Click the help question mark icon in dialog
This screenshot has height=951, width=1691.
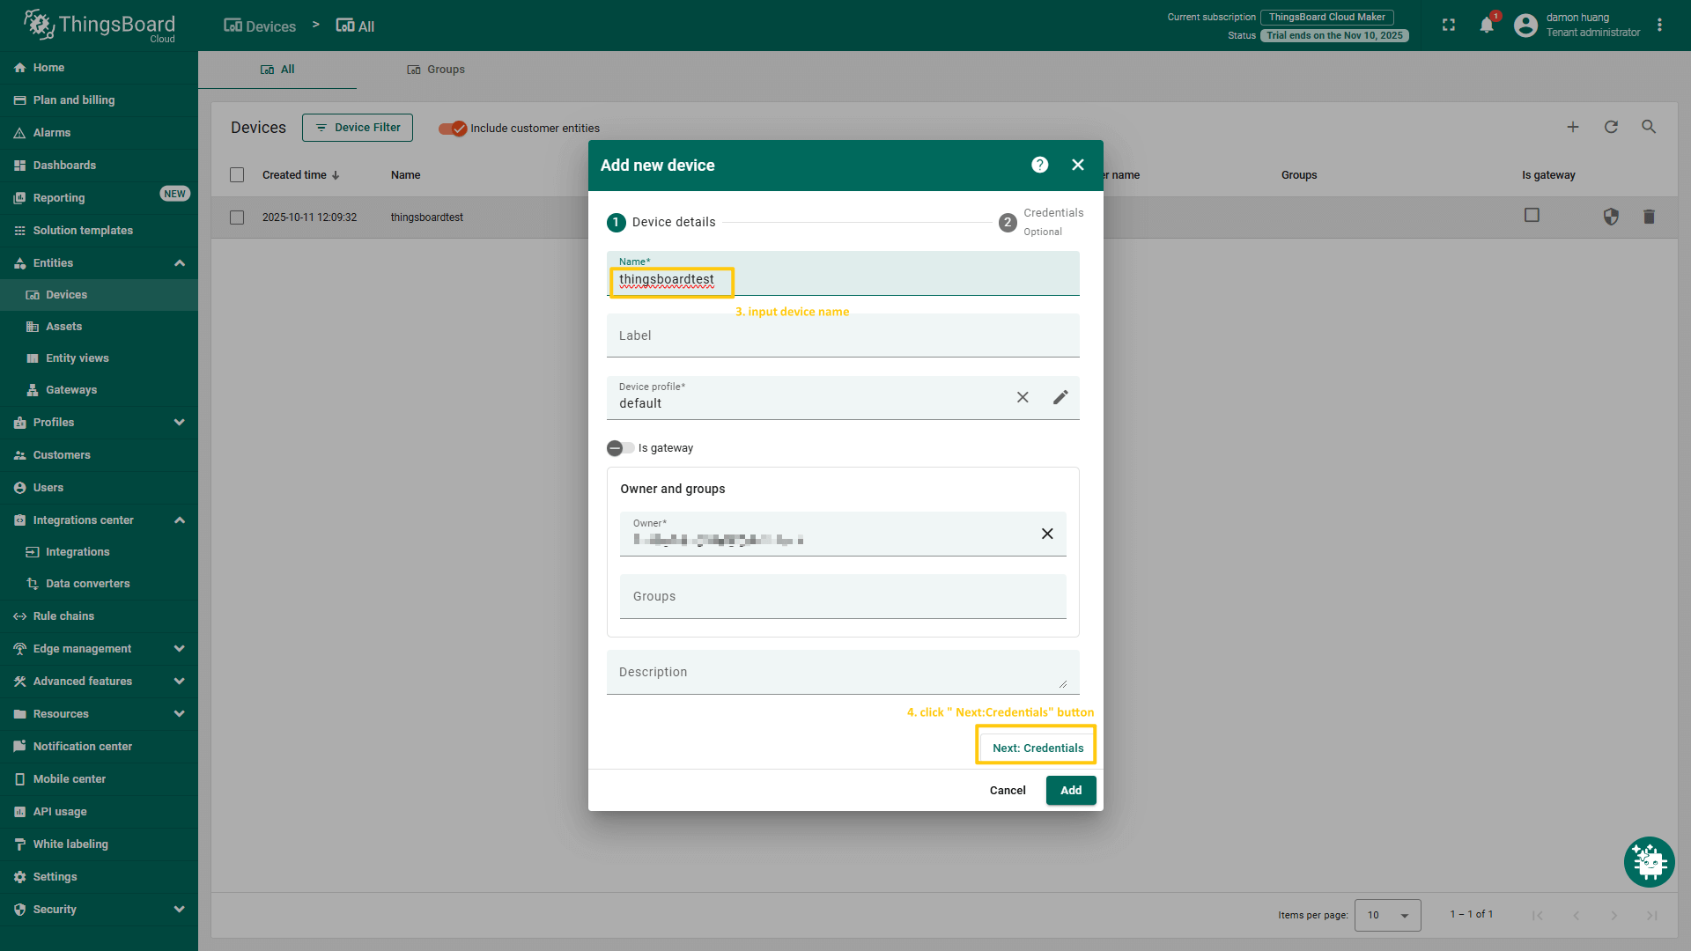(x=1039, y=165)
